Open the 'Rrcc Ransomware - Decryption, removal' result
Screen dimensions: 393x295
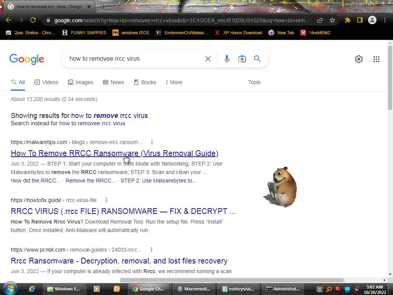point(119,261)
